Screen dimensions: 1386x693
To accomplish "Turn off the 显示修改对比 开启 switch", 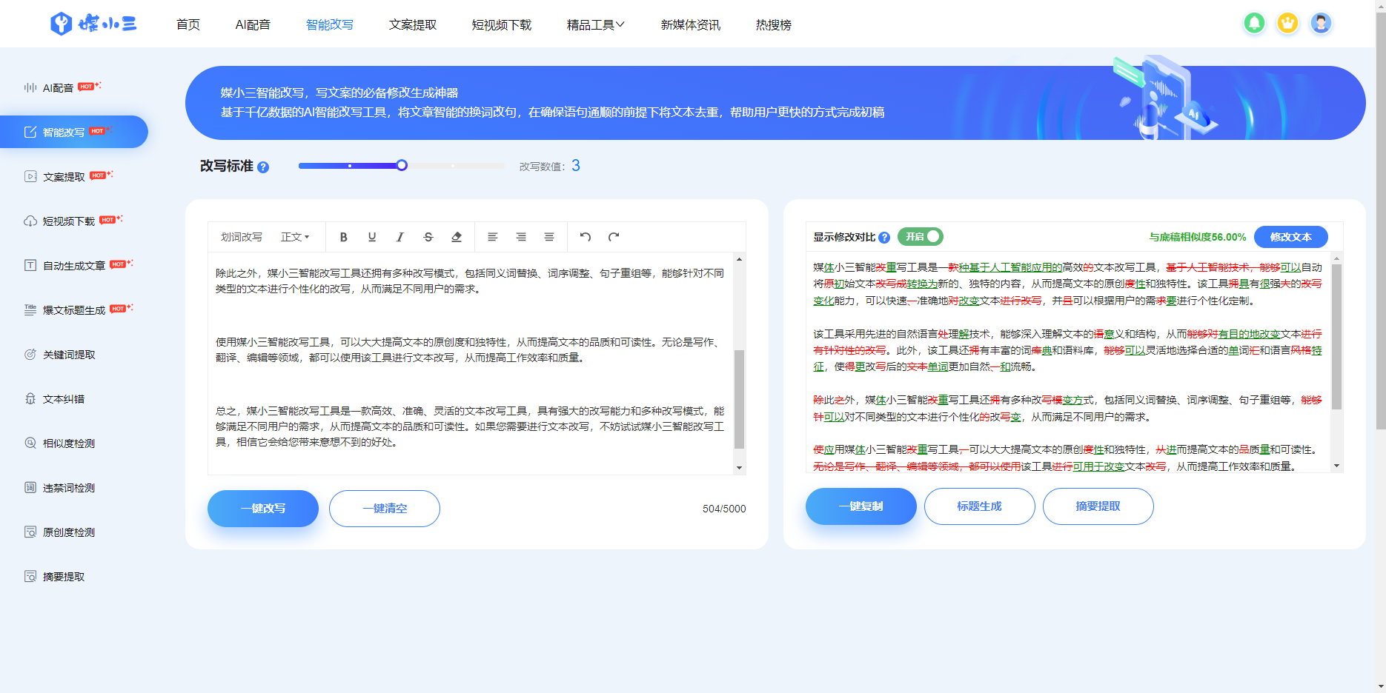I will point(921,236).
